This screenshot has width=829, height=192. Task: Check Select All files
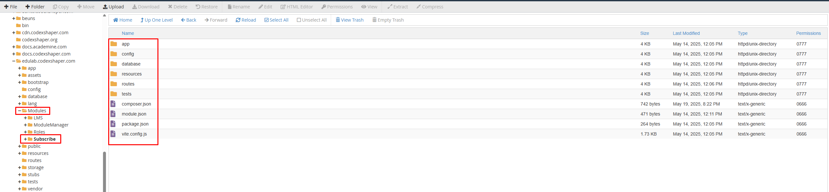pos(276,20)
